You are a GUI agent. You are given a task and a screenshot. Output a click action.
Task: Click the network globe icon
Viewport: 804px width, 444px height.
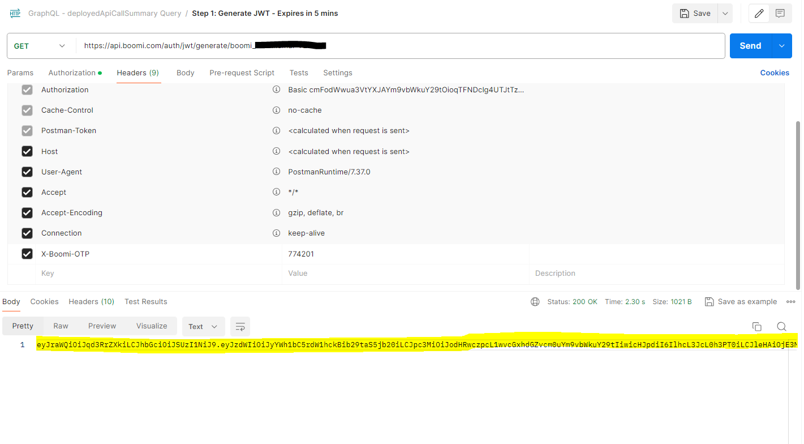(535, 302)
